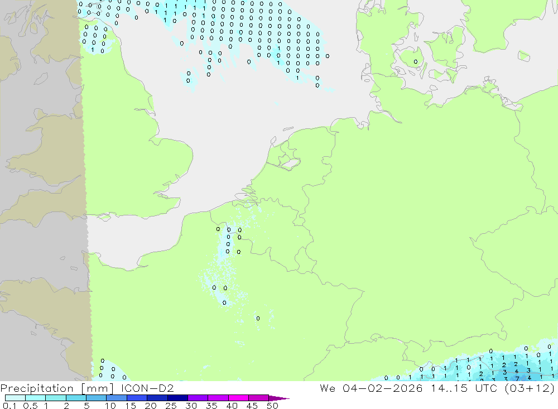Image resolution: width=558 pixels, height=409 pixels.
Task: Click the 0.1–0.5 mm legend color swatch
Action: click(x=15, y=398)
